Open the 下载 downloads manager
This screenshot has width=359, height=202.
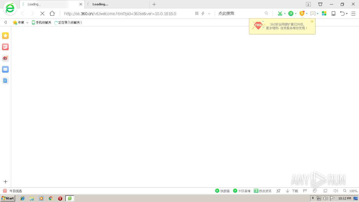[292, 191]
